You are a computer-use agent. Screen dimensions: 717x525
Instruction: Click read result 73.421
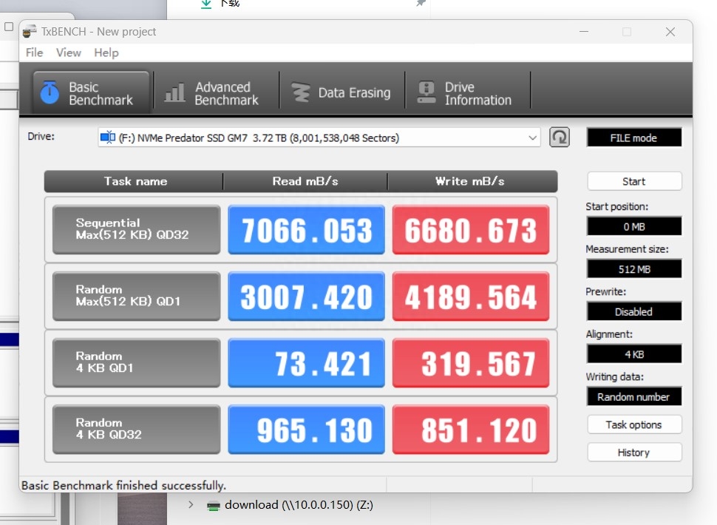[306, 362]
